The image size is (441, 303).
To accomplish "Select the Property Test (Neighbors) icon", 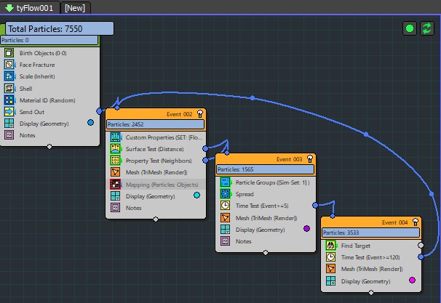I will (x=115, y=161).
